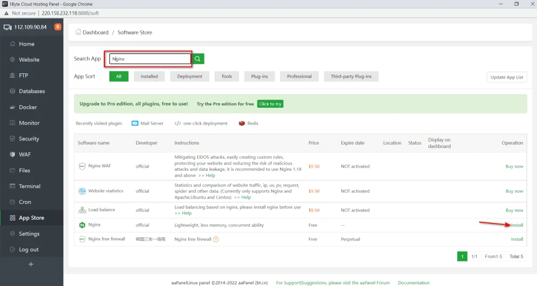537x286 pixels.
Task: Open the Help link for Website statistics
Action: pos(242,197)
